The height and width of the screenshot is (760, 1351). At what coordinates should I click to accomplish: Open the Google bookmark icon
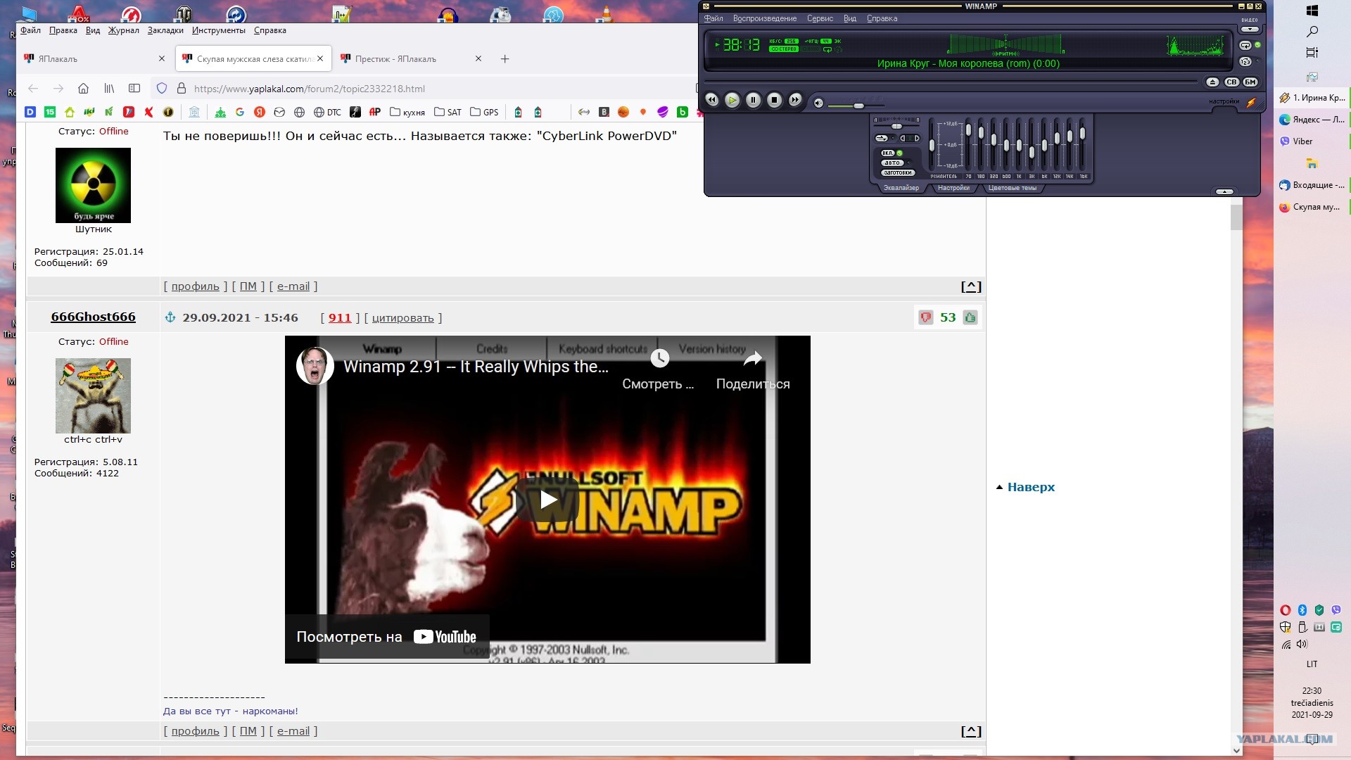pos(240,112)
